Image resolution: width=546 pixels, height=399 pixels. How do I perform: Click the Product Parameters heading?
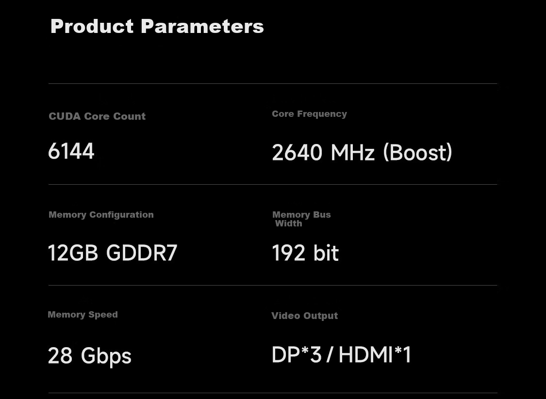click(157, 27)
